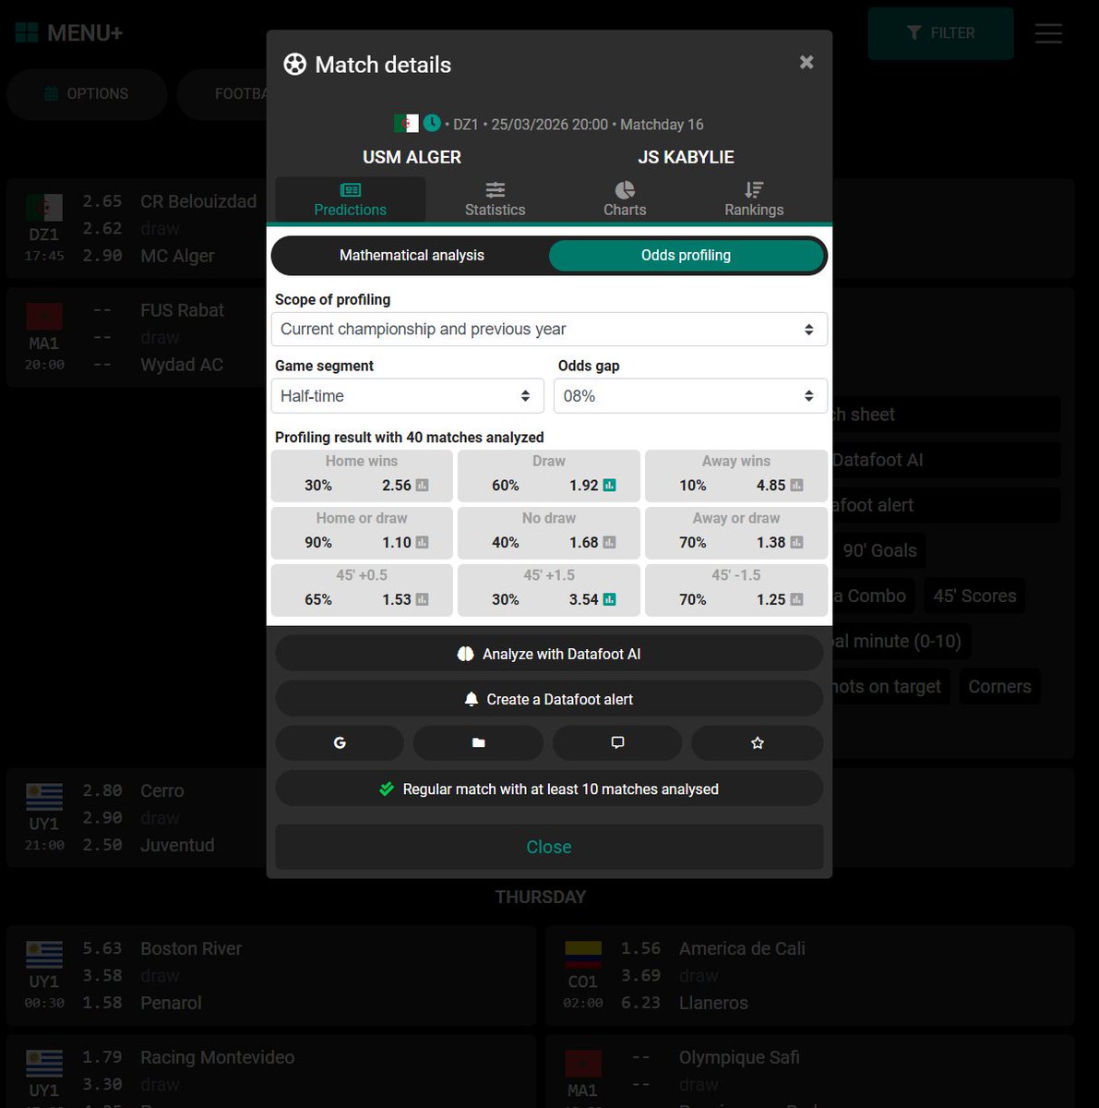Select the Away wins 10% result cell
The image size is (1099, 1108).
pyautogui.click(x=736, y=475)
